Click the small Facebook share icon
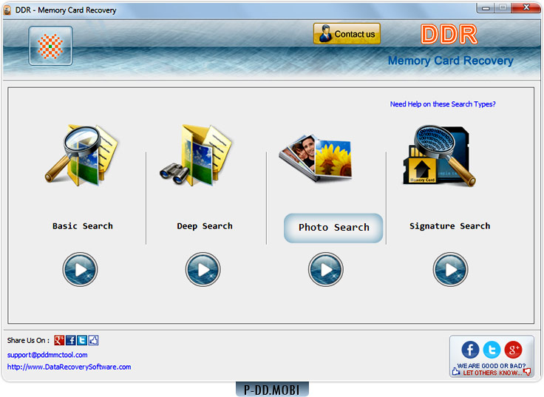Screen dimensions: 544x397 pos(71,340)
